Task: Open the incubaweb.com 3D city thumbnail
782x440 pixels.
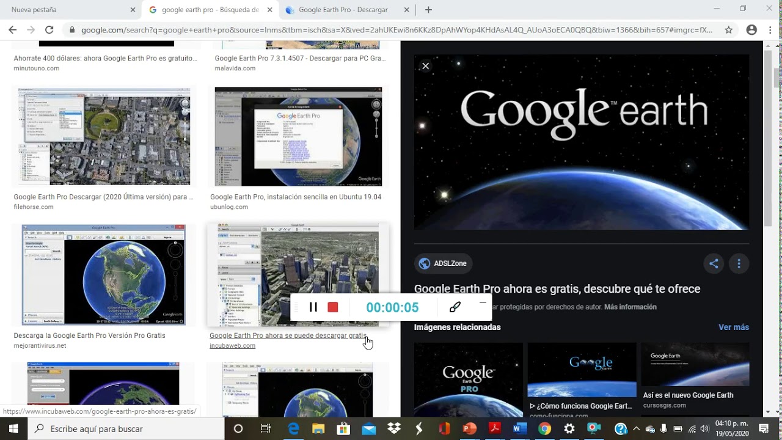Action: (299, 274)
